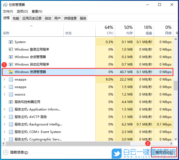Viewport: 179px width, 160px height.
Task: Click the wusvcs gear icon
Action: 11,94
